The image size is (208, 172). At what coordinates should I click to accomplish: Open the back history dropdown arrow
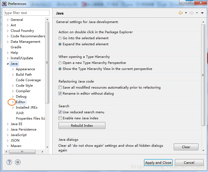pos(186,13)
